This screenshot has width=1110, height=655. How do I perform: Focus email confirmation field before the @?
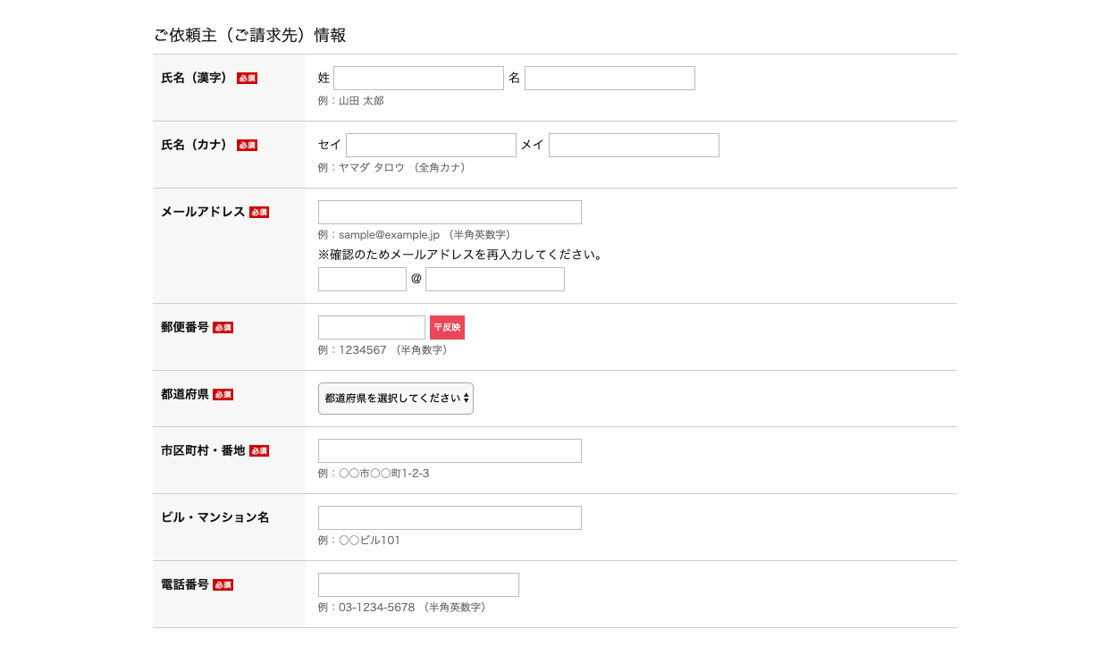click(362, 280)
